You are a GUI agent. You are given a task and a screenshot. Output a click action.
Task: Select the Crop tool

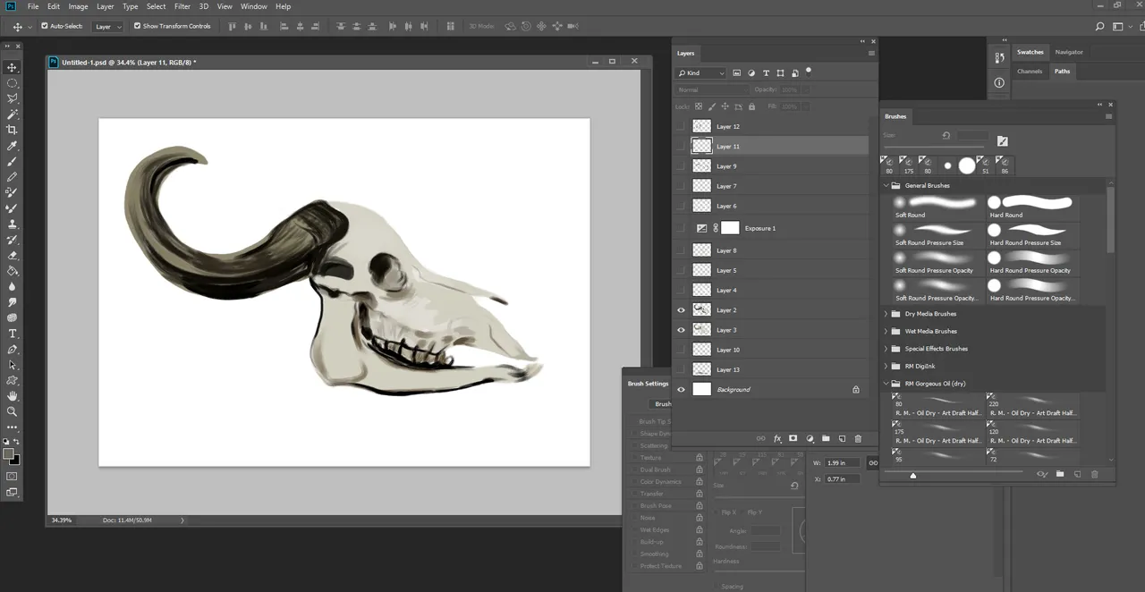pyautogui.click(x=13, y=130)
